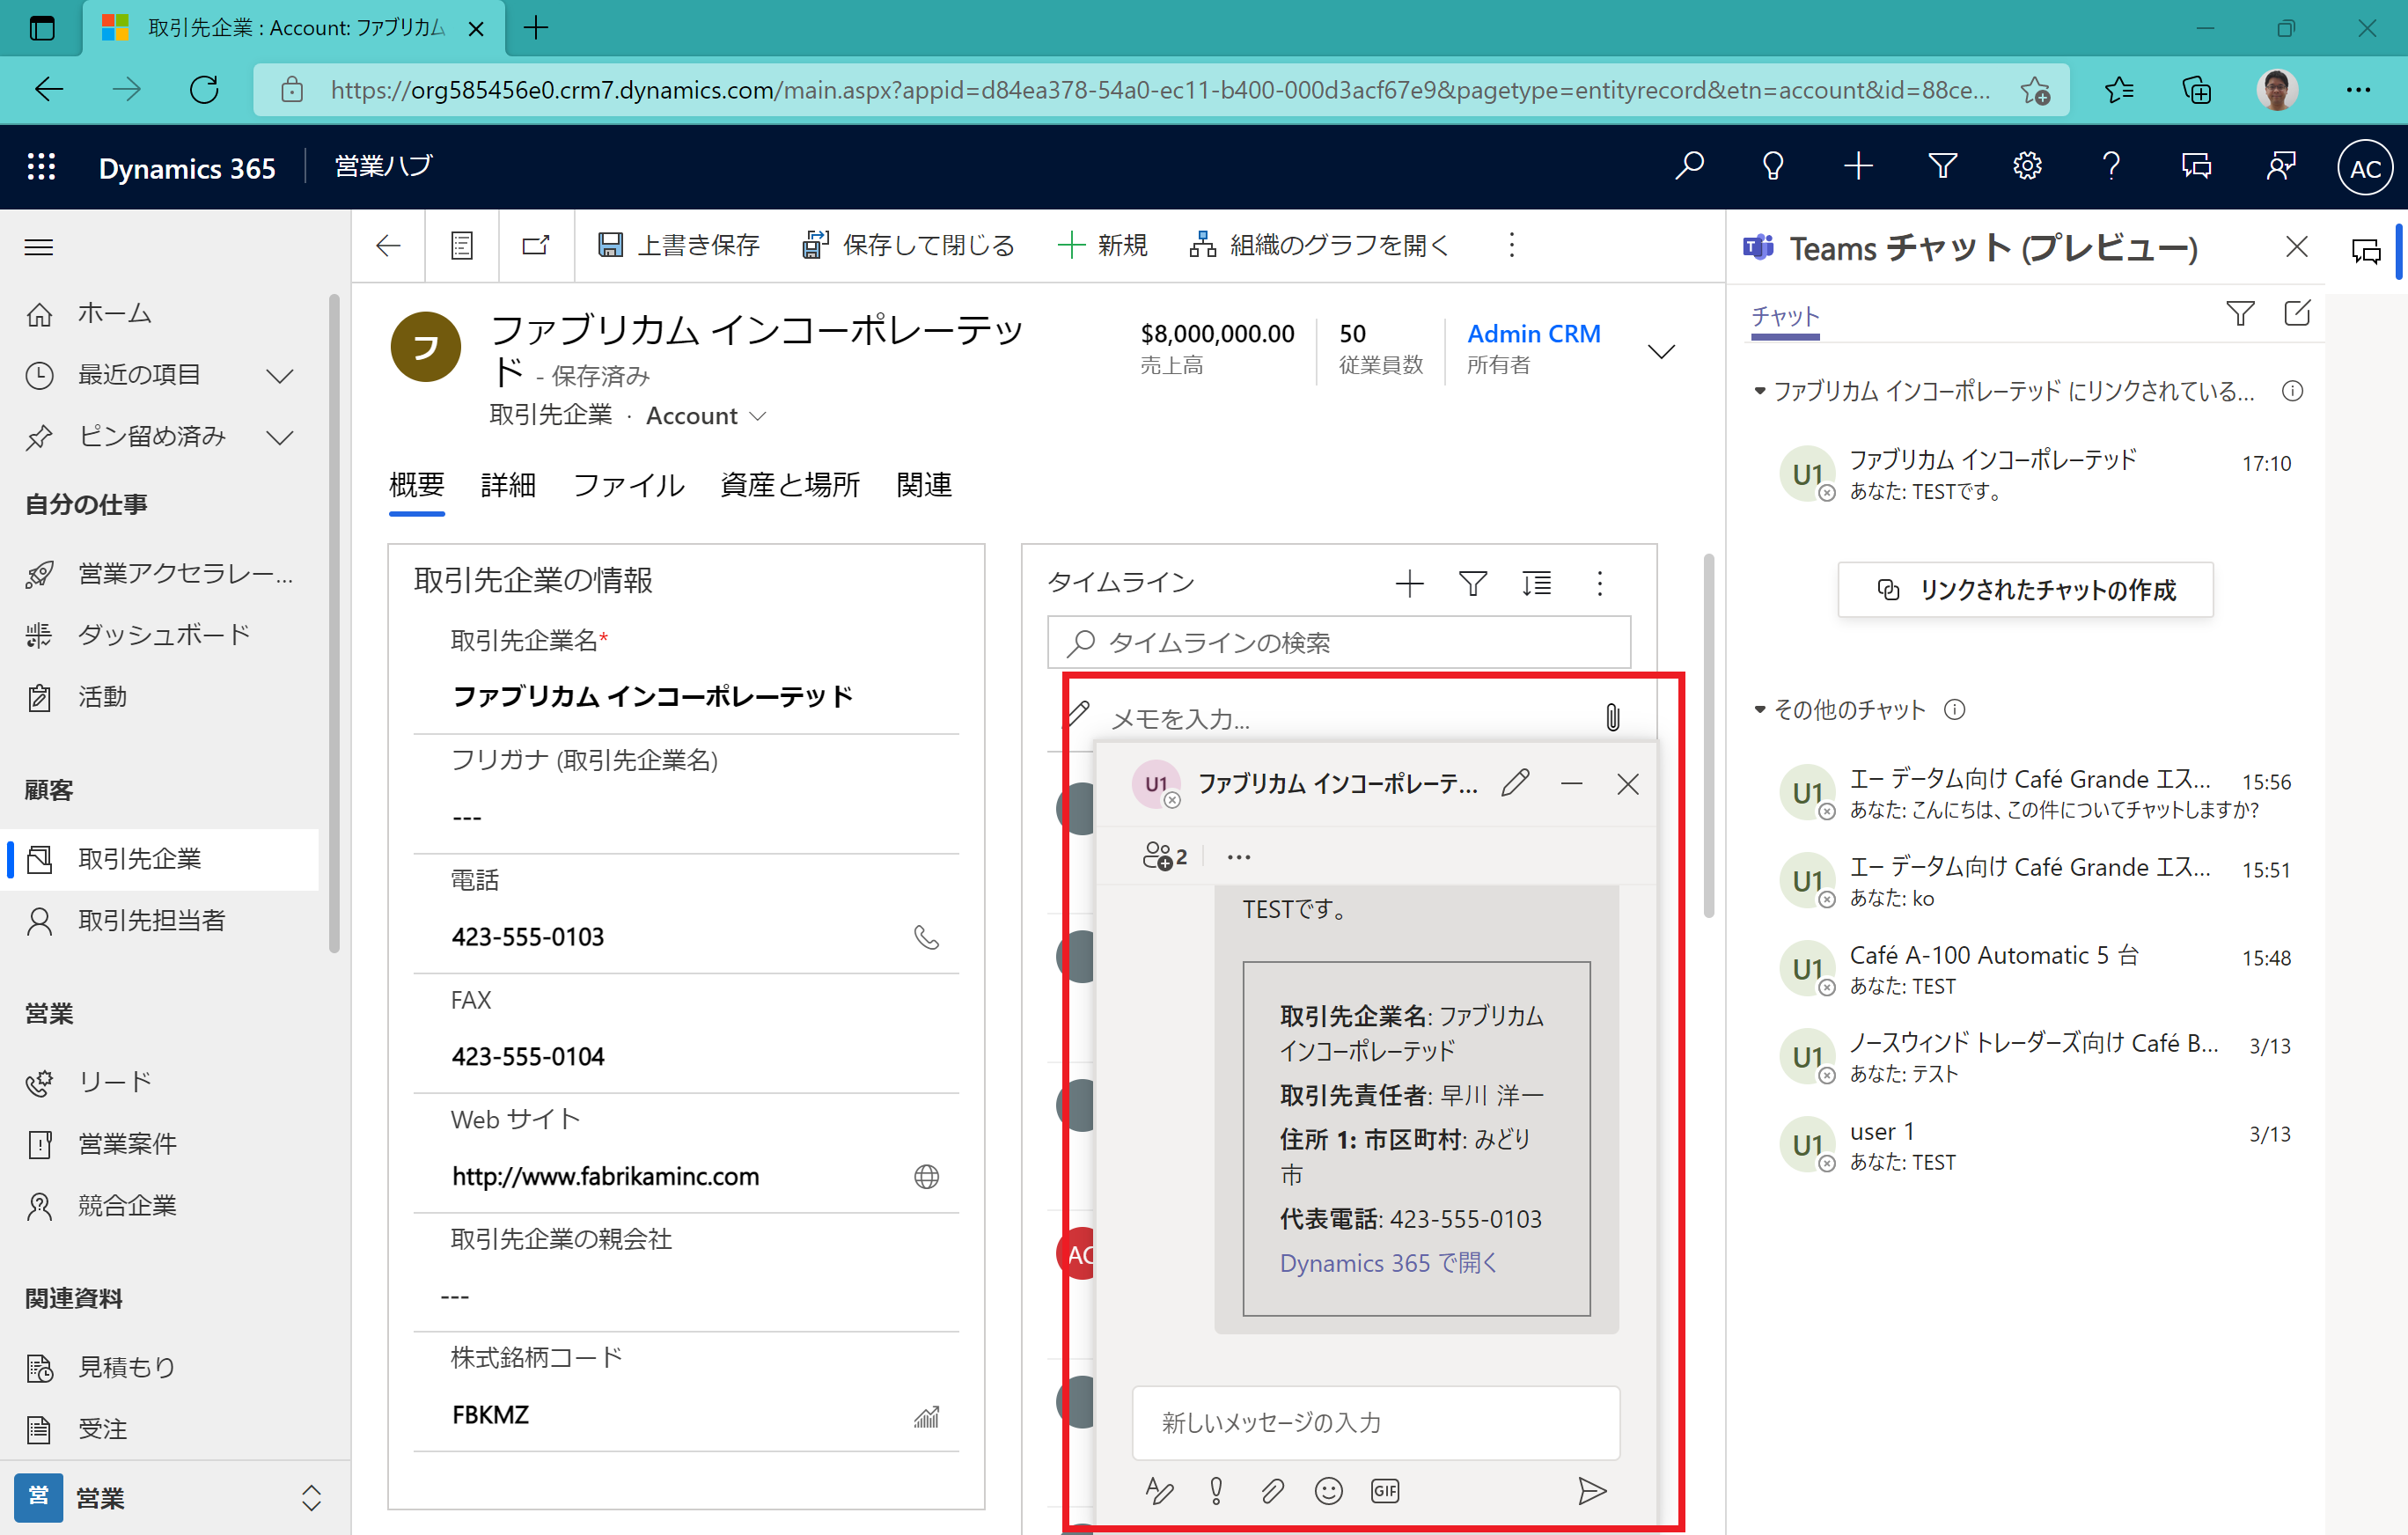Screen dimensions: 2408x1535
Task: Open the command bar overflow menu
Action: 1511,246
